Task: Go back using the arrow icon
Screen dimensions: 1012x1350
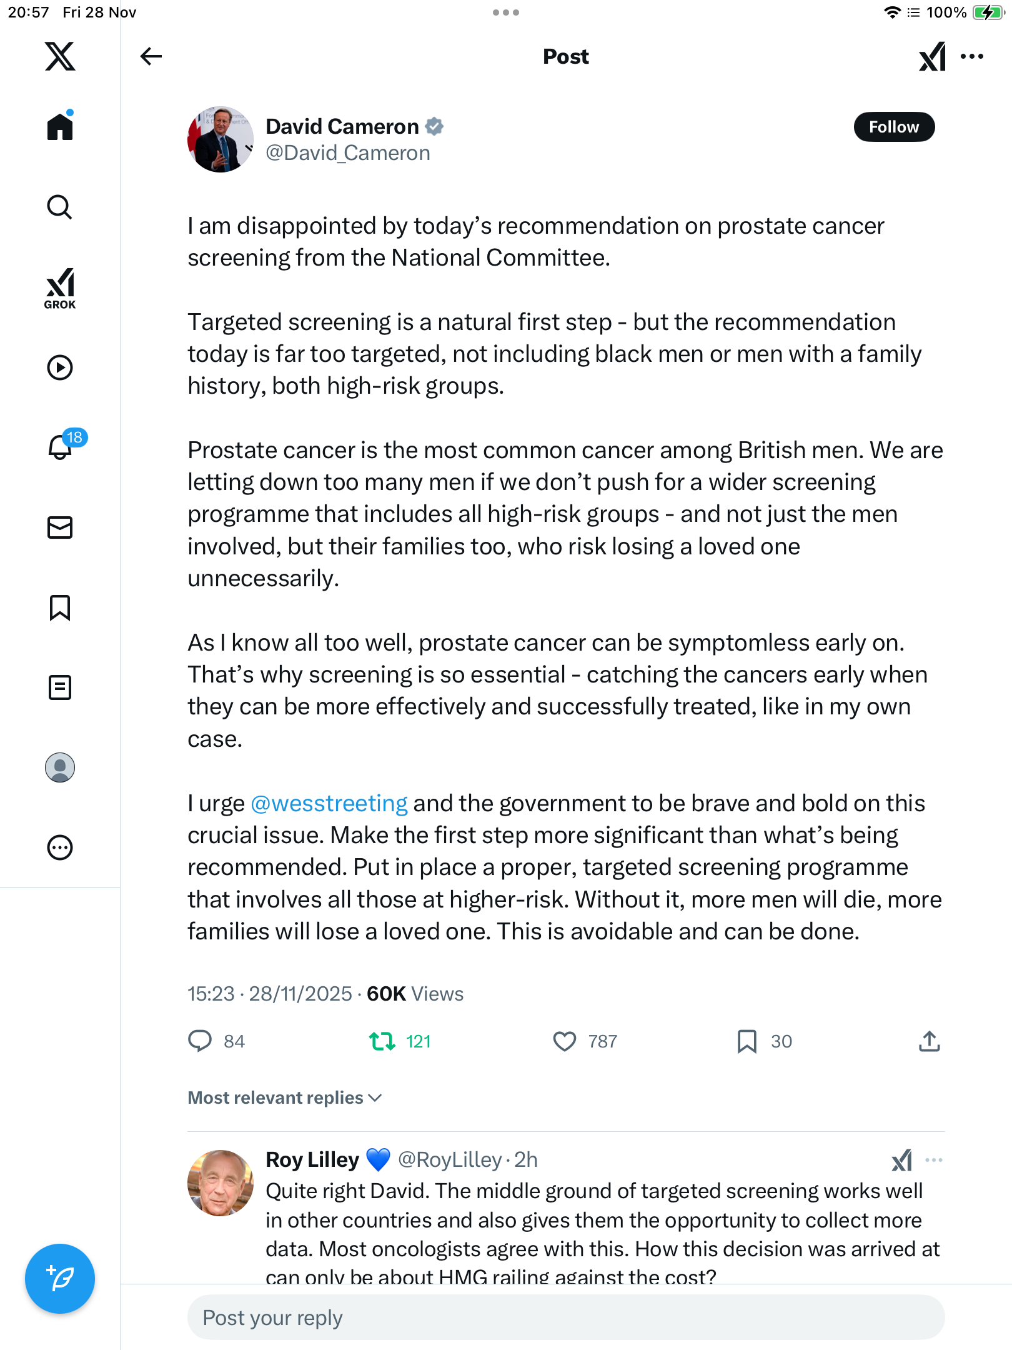Action: [x=151, y=56]
